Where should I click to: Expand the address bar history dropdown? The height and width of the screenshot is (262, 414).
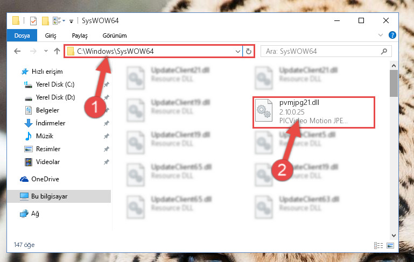(238, 52)
